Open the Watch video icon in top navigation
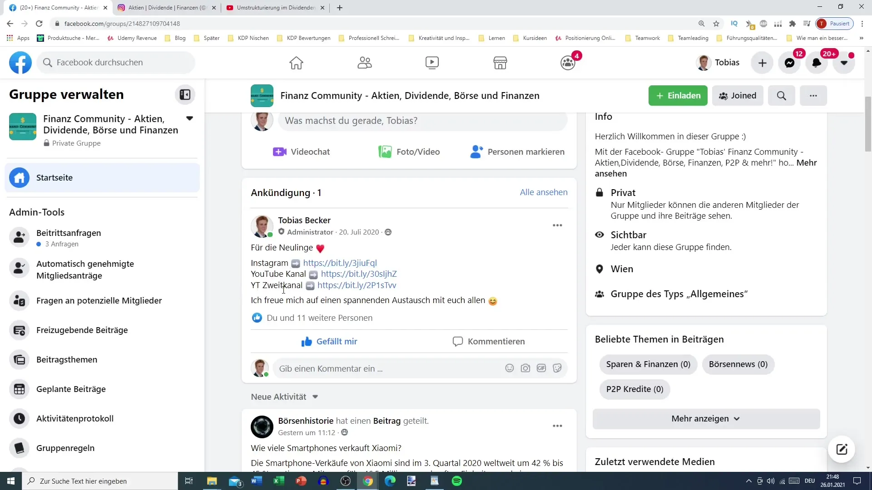 click(432, 63)
